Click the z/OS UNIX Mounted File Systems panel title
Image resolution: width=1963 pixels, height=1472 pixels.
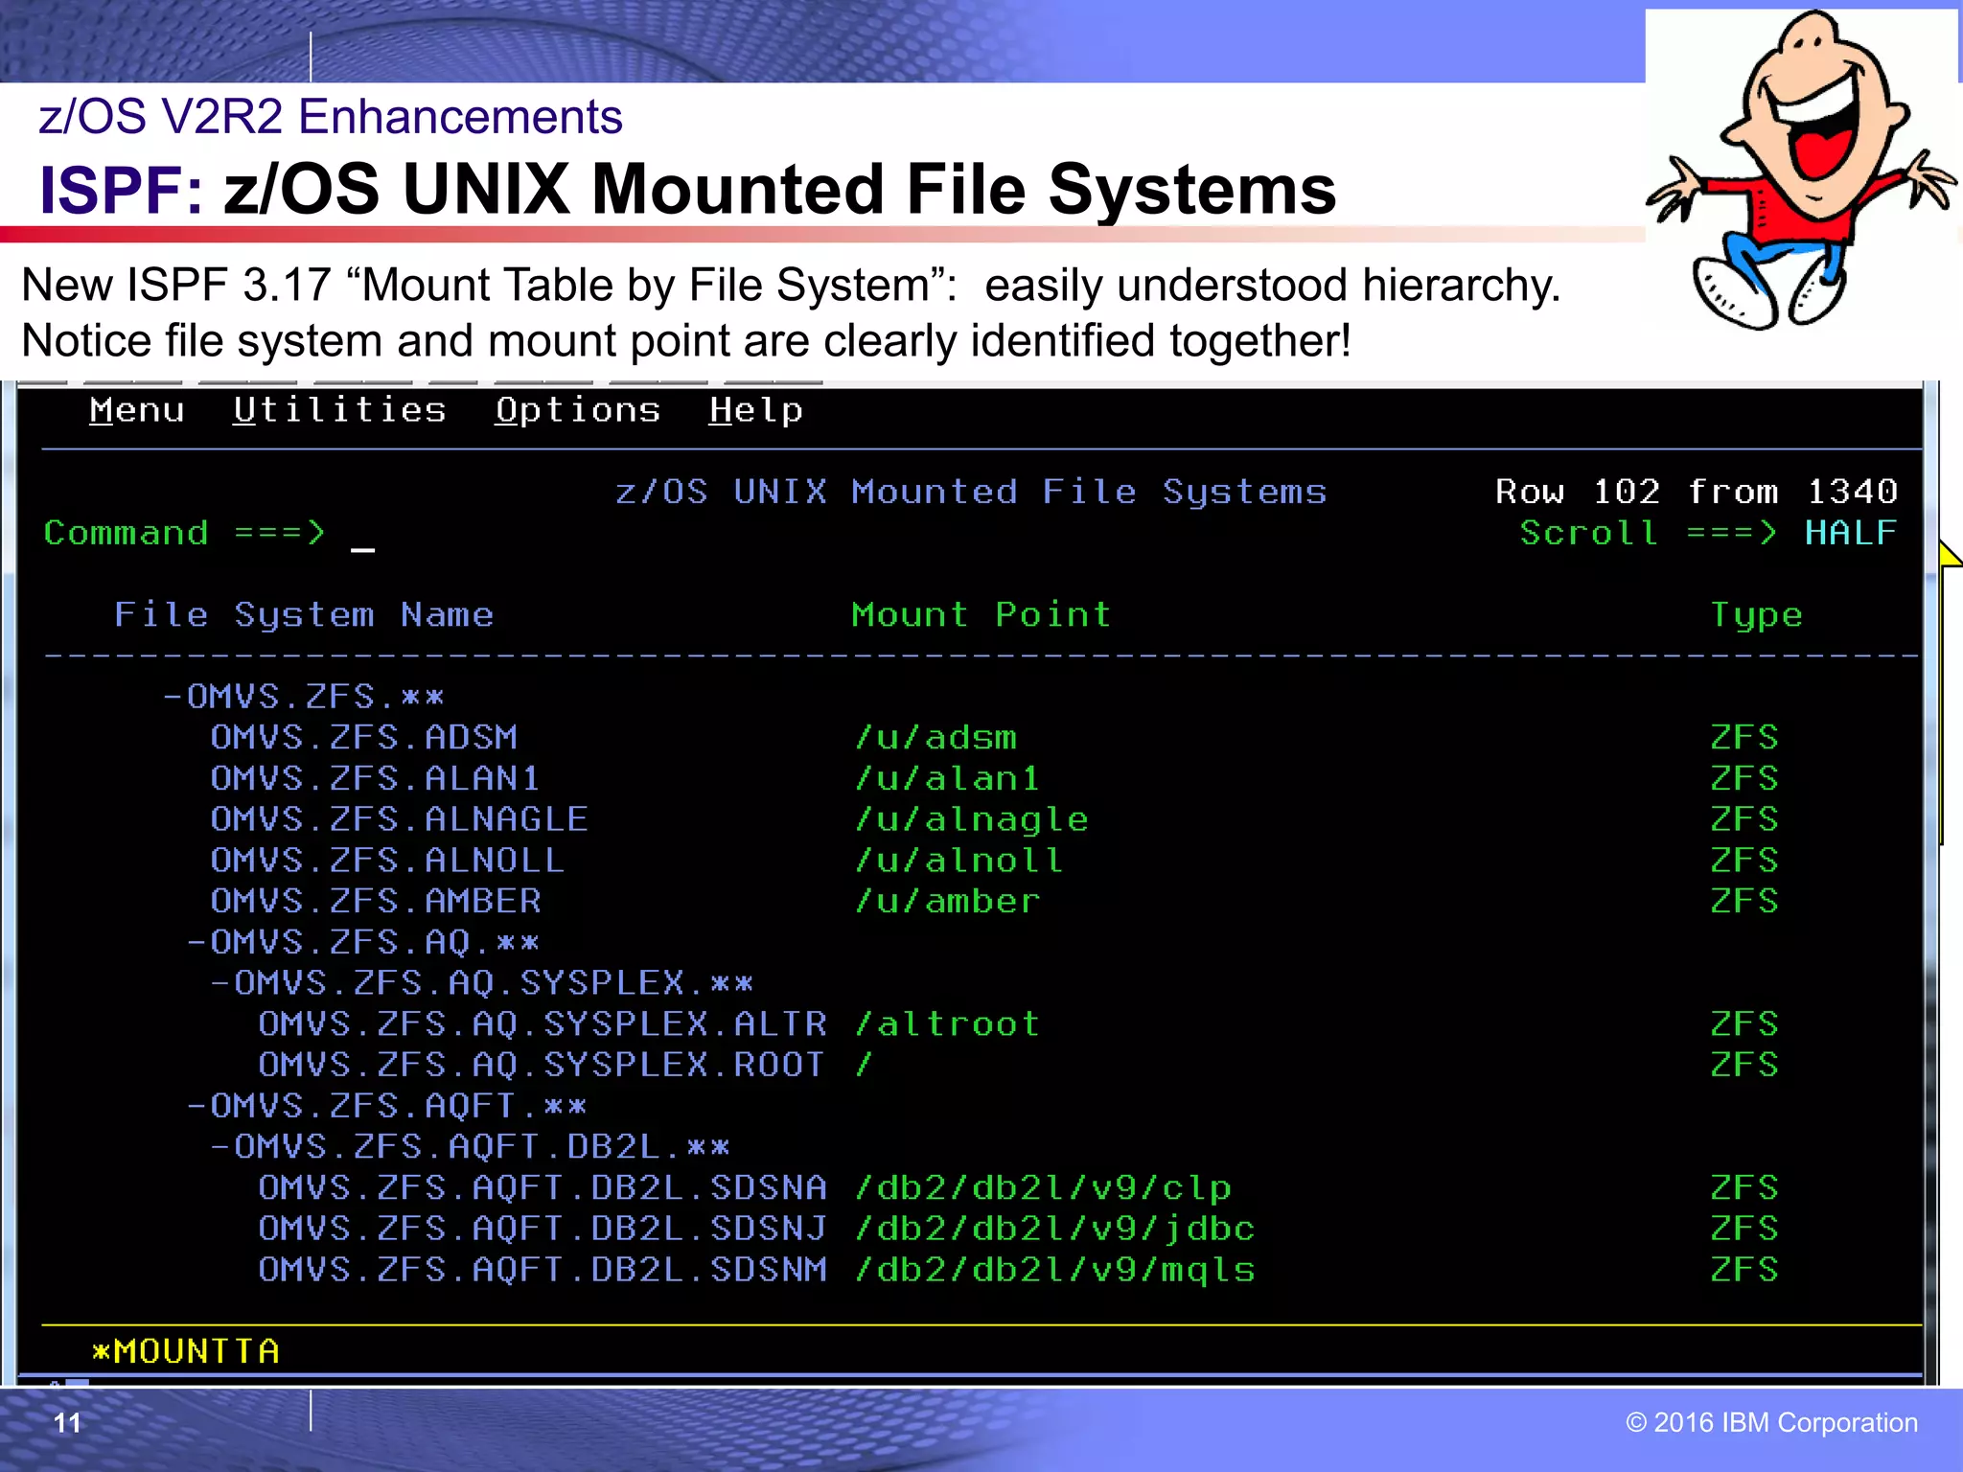[970, 493]
